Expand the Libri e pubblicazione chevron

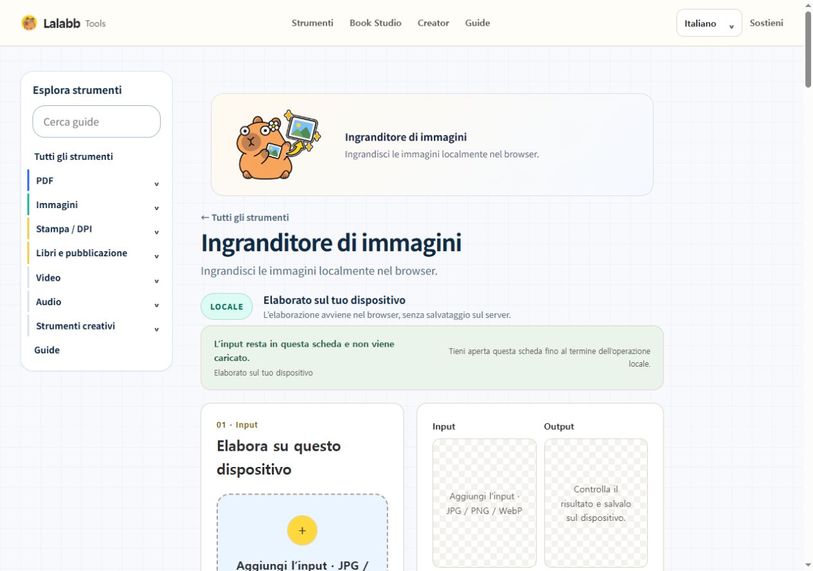click(156, 256)
